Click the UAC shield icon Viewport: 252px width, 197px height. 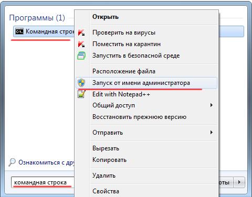click(81, 83)
